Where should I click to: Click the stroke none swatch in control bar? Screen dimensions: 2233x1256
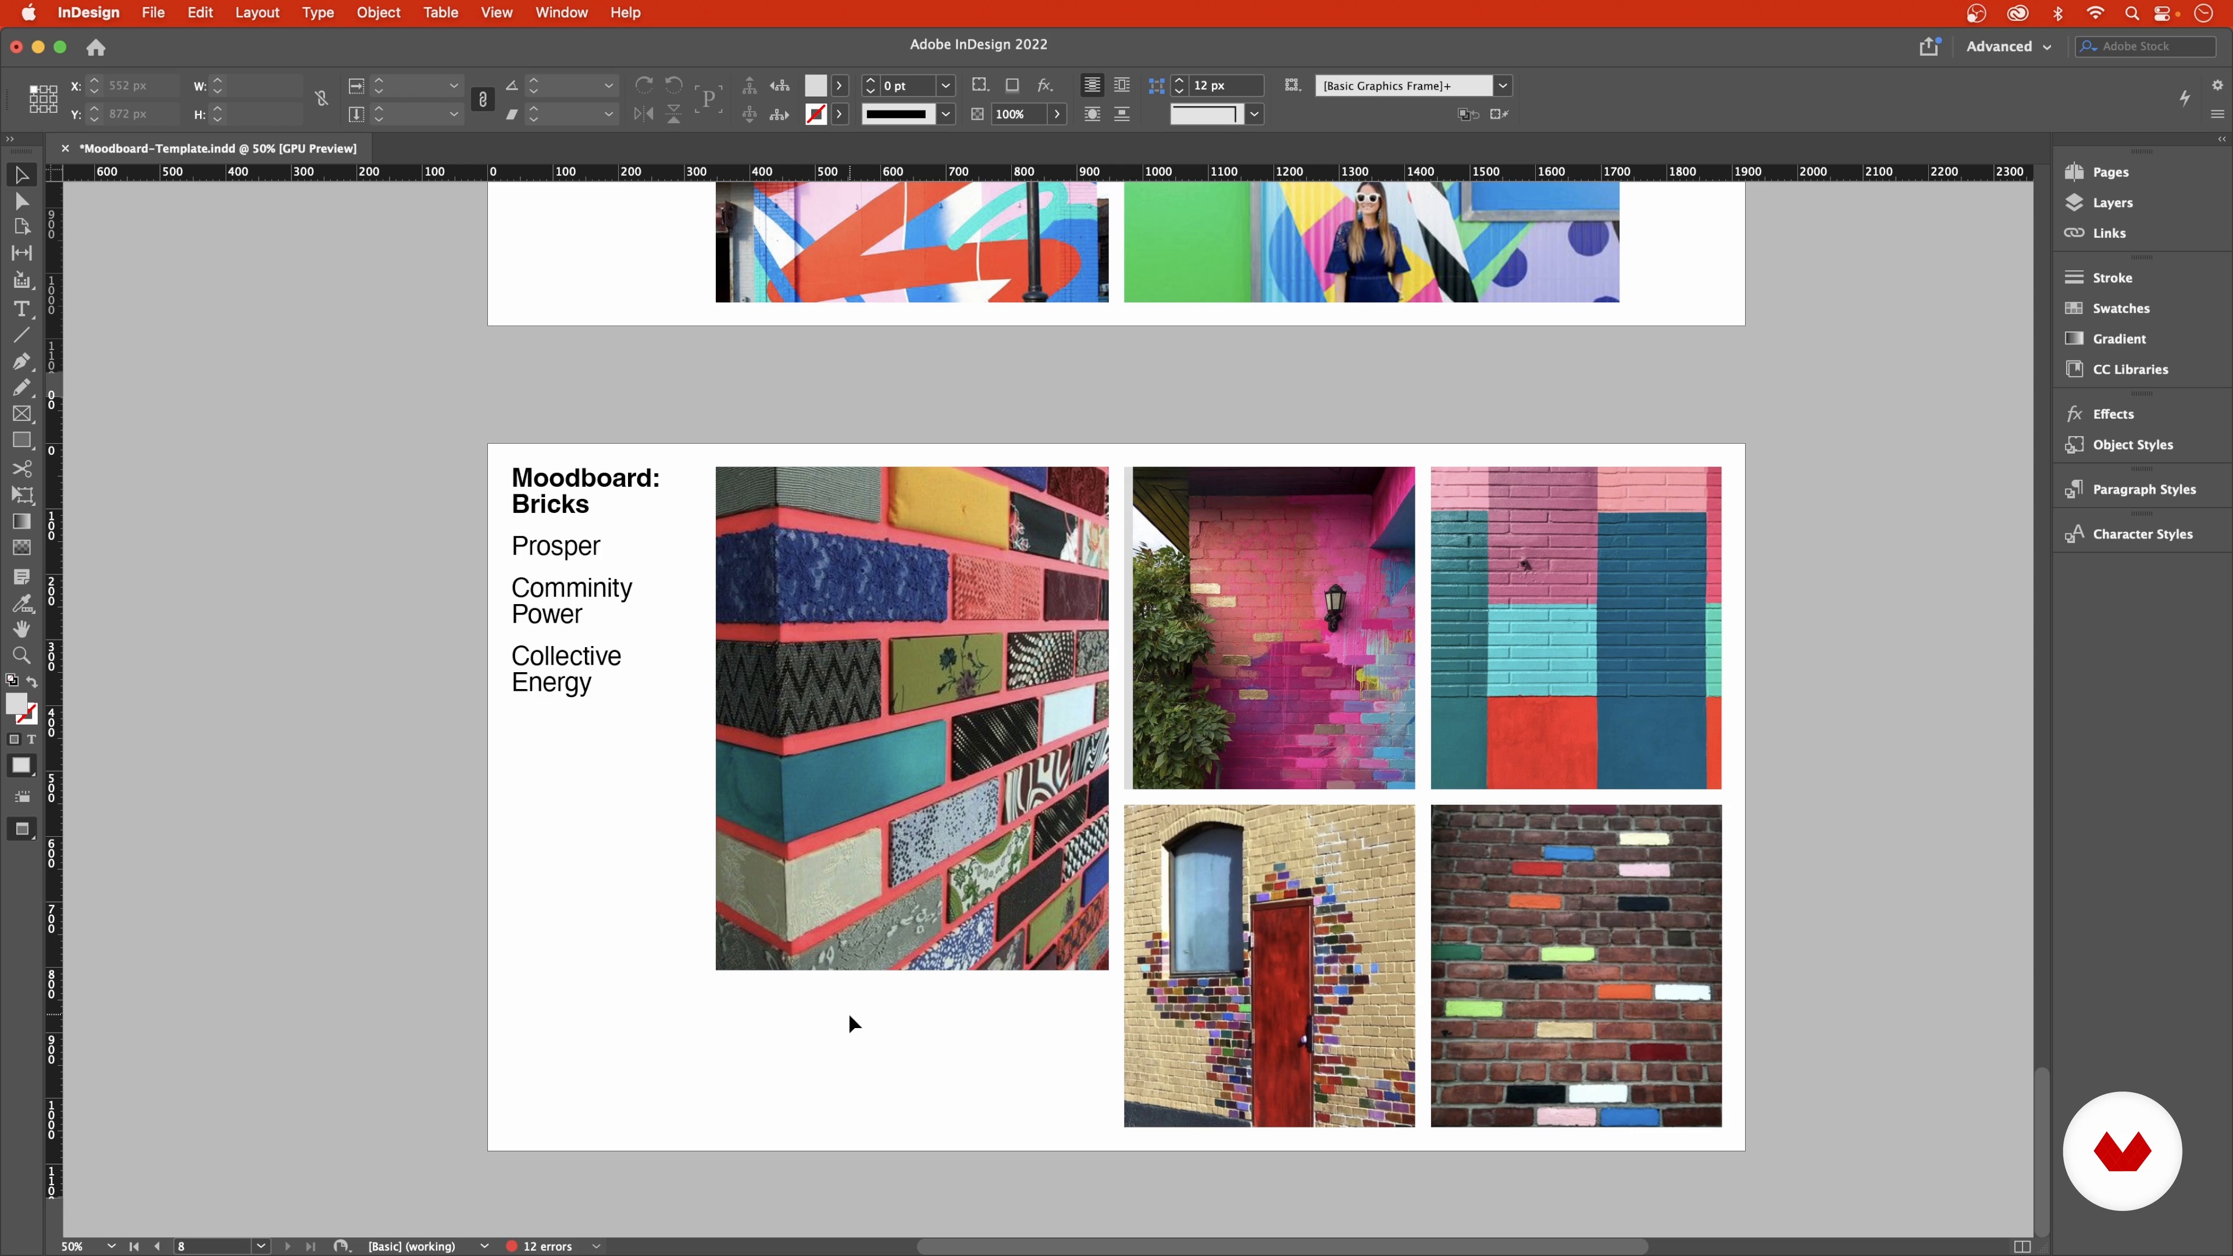click(x=816, y=113)
